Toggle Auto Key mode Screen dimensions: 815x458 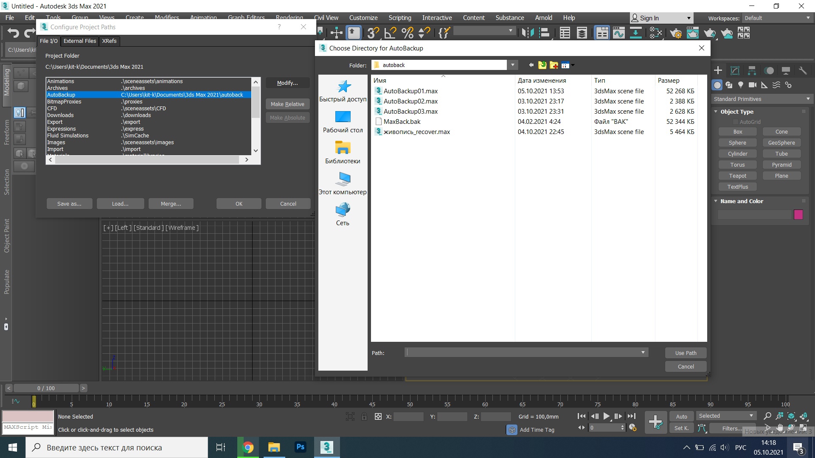[x=681, y=416]
